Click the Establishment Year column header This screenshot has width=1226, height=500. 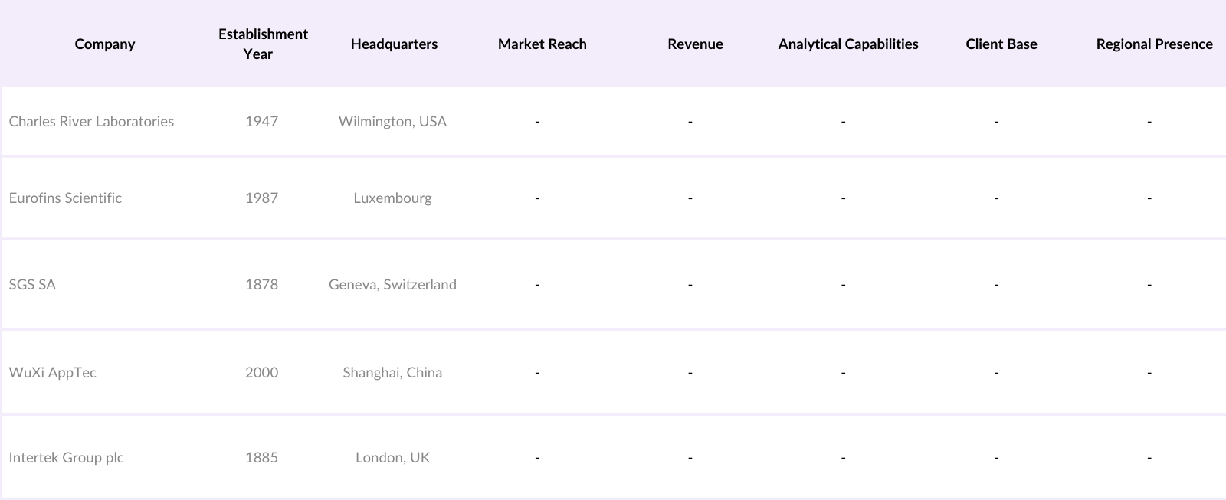pyautogui.click(x=263, y=44)
